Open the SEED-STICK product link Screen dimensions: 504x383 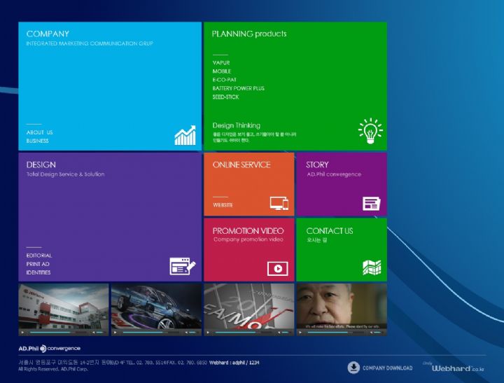coord(225,97)
